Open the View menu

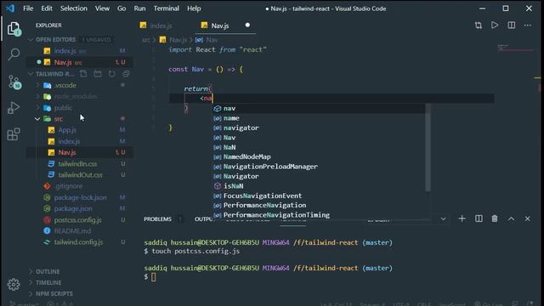point(102,8)
